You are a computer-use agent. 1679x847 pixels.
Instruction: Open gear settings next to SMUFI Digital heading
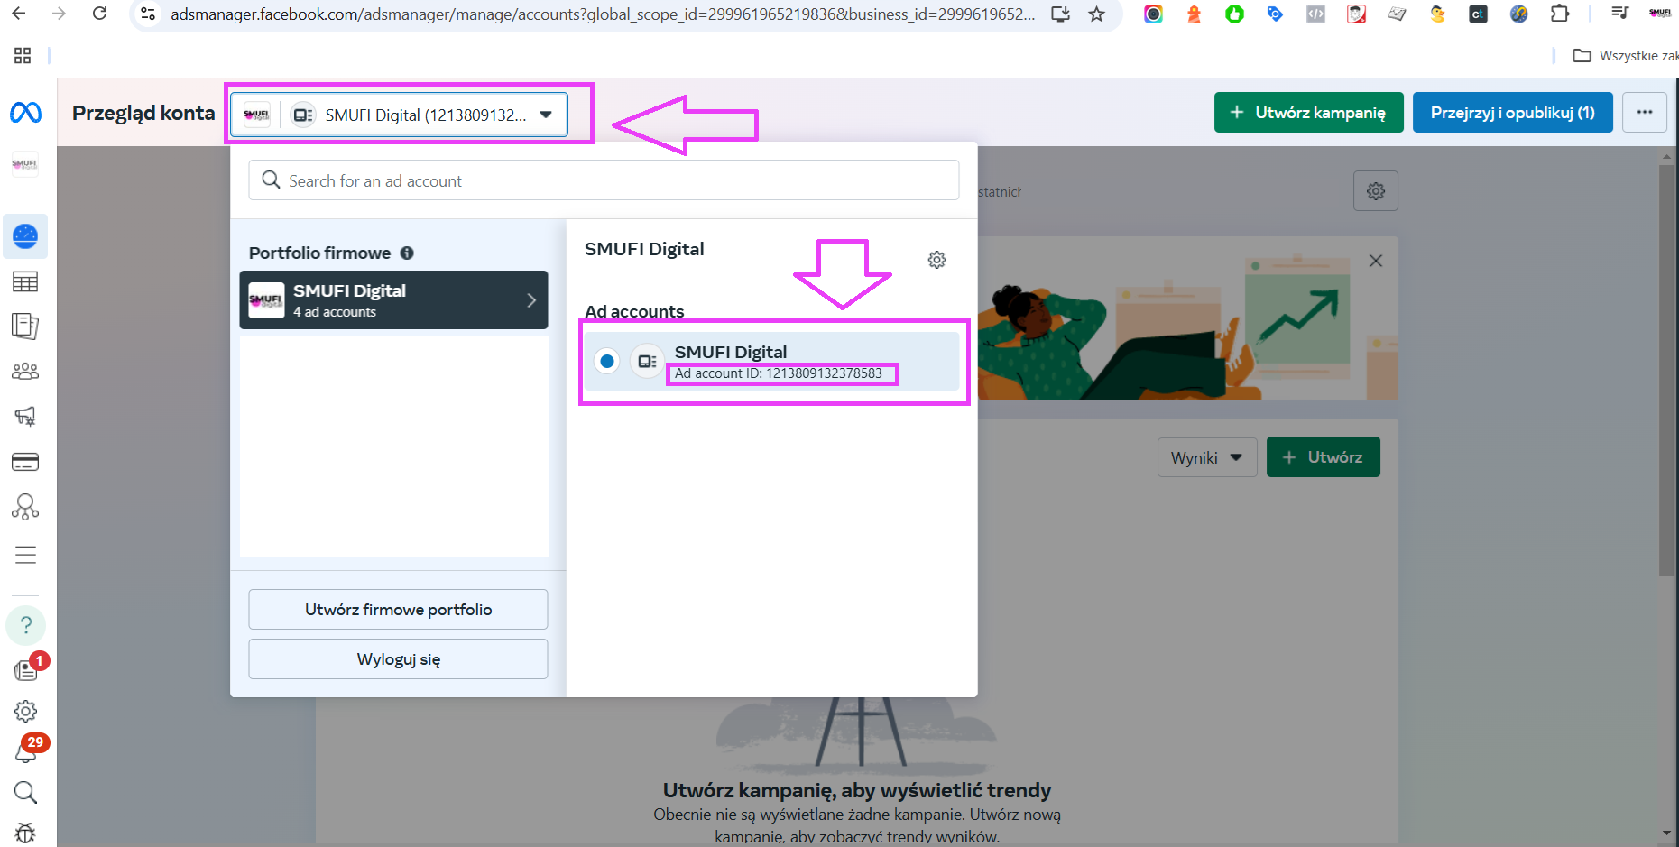[937, 260]
